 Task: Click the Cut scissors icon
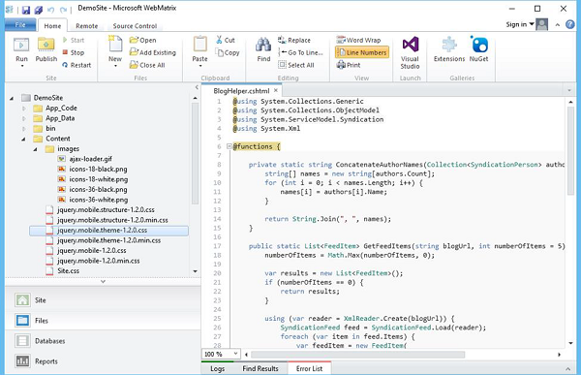pos(220,40)
